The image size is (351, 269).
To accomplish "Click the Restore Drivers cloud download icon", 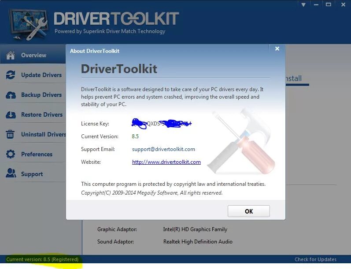I will 11,114.
